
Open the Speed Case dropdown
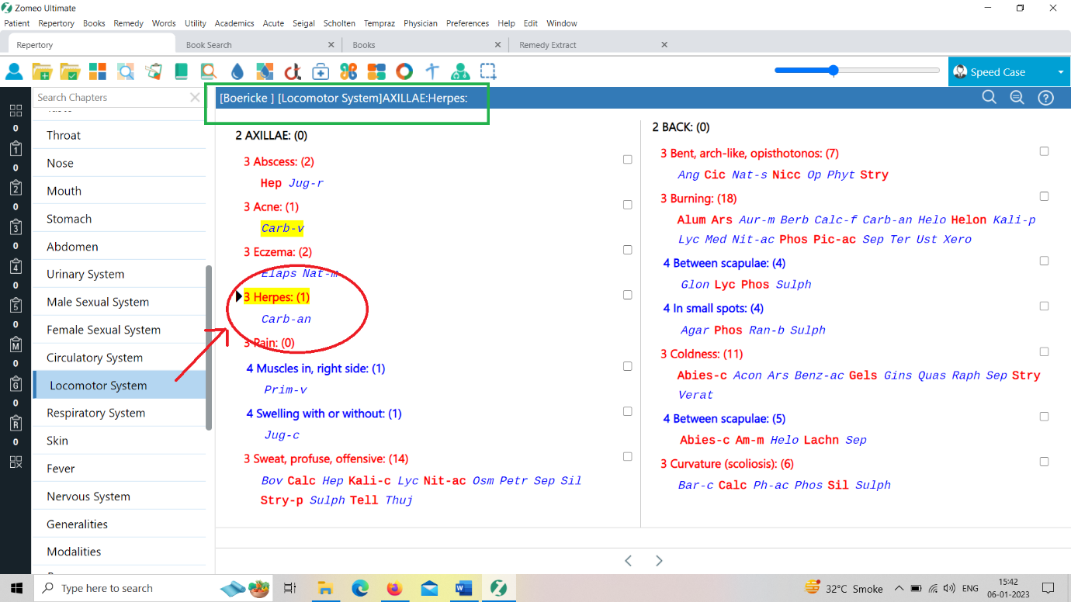[1060, 72]
